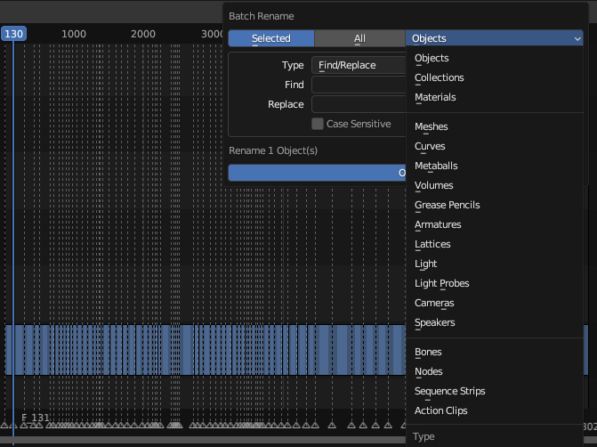Select Armatures from the list
The width and height of the screenshot is (597, 447).
click(x=494, y=224)
